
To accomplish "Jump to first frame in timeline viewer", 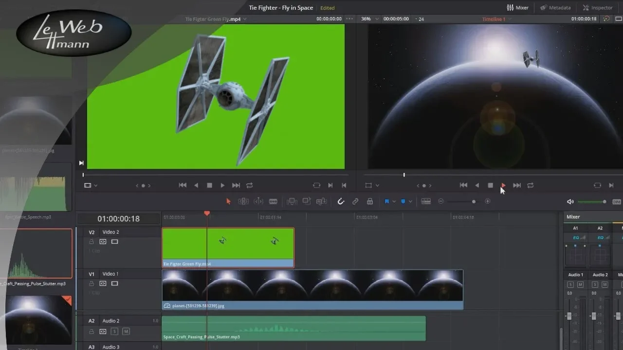I will click(x=463, y=185).
